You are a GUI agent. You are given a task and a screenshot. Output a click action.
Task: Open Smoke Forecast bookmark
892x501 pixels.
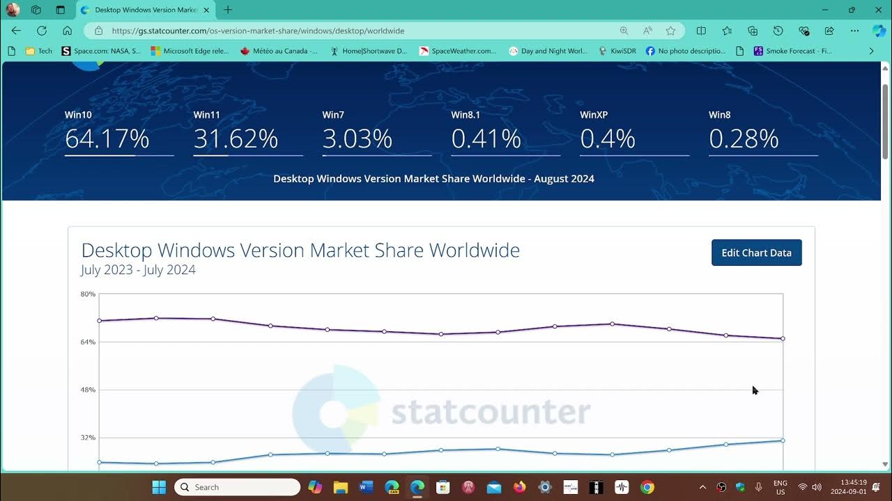793,51
